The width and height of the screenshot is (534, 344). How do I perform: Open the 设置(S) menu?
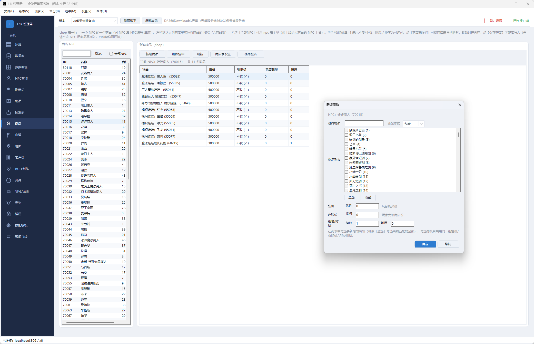point(86,11)
